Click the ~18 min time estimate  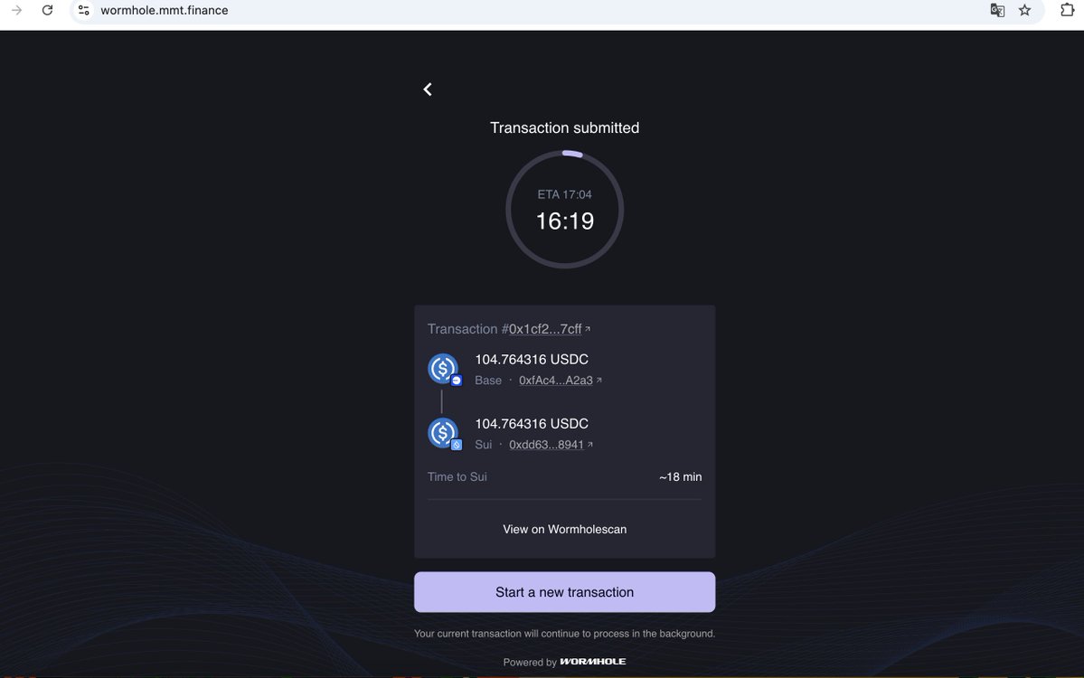pyautogui.click(x=680, y=477)
